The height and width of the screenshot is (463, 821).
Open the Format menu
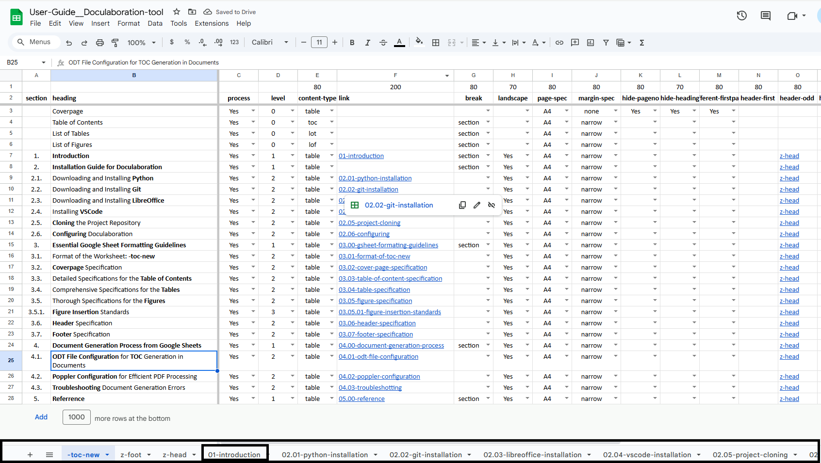click(x=129, y=23)
